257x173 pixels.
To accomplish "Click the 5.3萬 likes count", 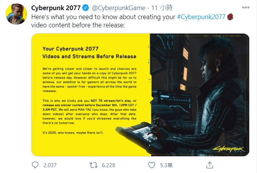I will (x=166, y=165).
